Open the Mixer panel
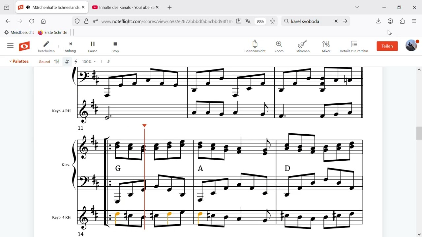 coord(326,46)
